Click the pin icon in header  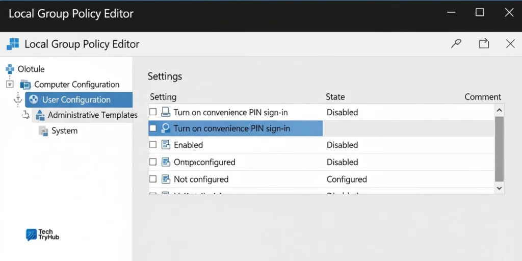[456, 44]
